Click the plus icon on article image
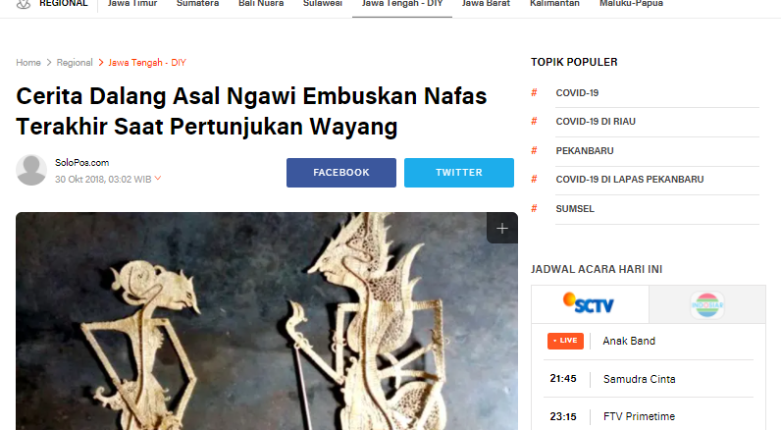Viewport: 781px width, 430px height. tap(502, 228)
